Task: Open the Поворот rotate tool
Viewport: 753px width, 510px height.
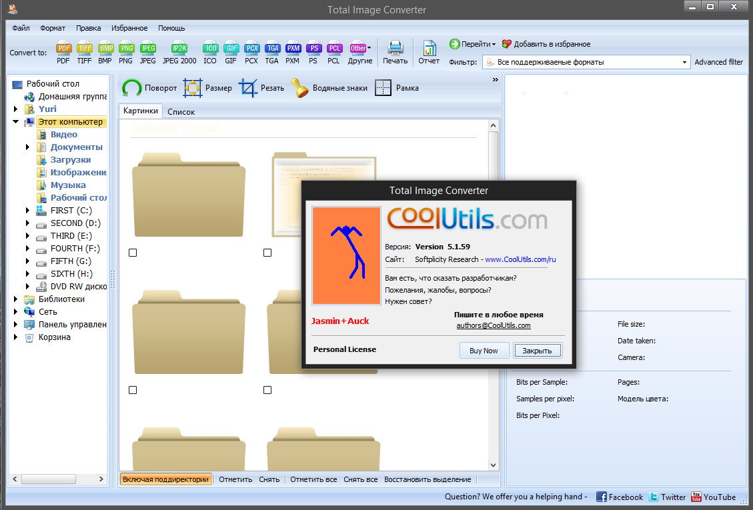Action: [149, 88]
